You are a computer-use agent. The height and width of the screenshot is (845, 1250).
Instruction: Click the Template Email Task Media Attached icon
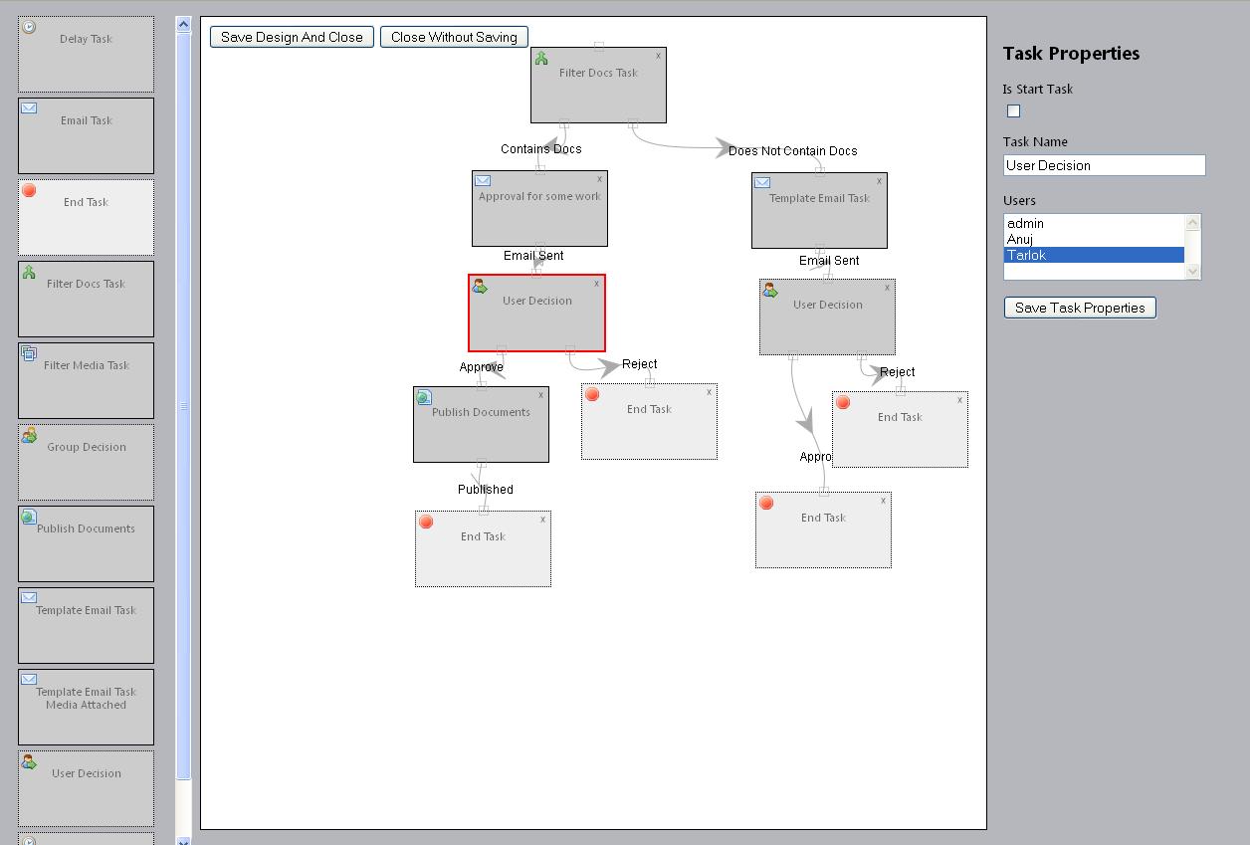(x=29, y=679)
